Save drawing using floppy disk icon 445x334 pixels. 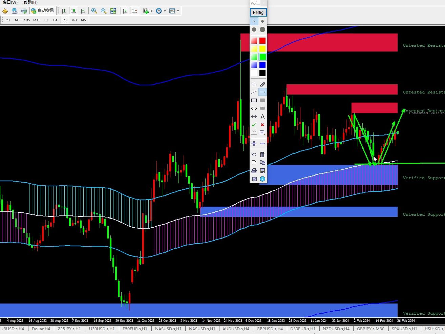(262, 171)
